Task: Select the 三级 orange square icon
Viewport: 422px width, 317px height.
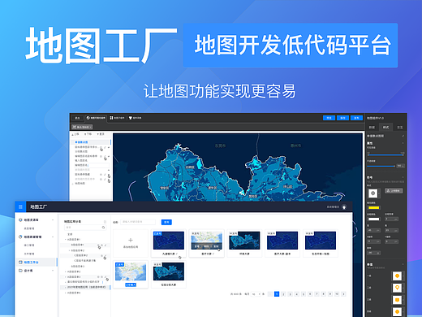Action: pos(397,300)
